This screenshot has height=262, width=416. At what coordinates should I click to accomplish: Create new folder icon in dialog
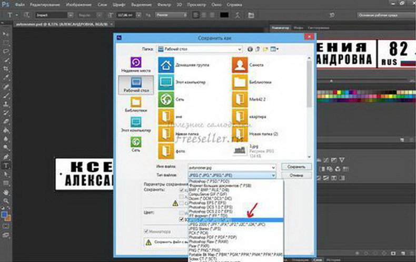tap(265, 49)
